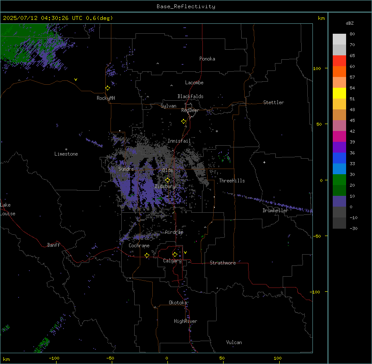
Task: Select the violet 36-39 dBZ legend swatch
Action: click(339, 147)
